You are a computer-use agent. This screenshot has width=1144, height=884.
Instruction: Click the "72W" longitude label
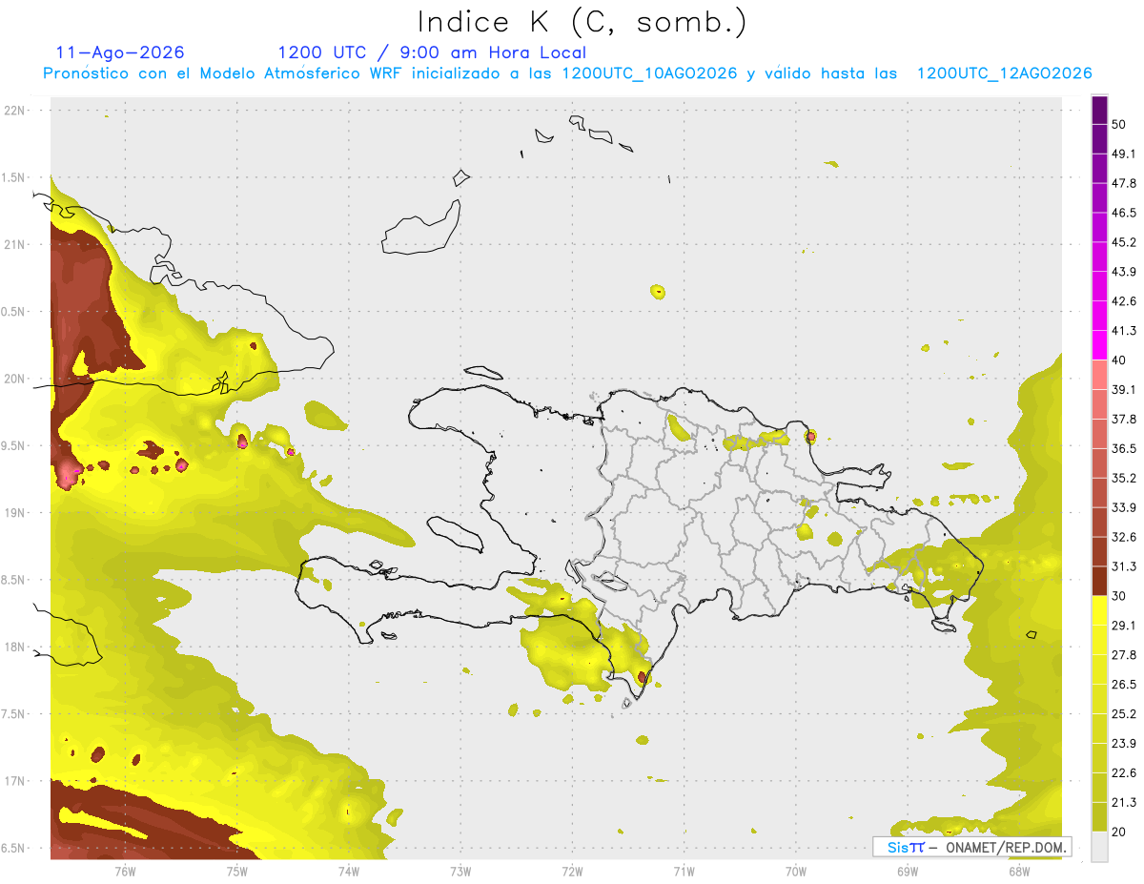pyautogui.click(x=573, y=871)
